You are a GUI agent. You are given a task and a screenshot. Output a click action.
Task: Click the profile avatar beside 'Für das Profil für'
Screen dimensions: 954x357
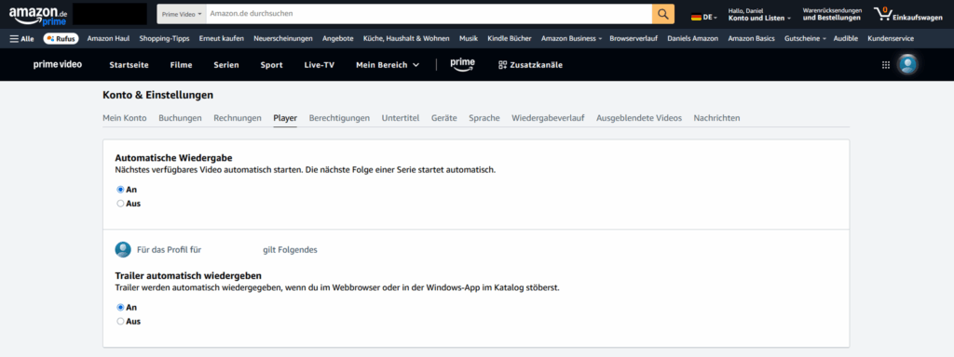(123, 249)
